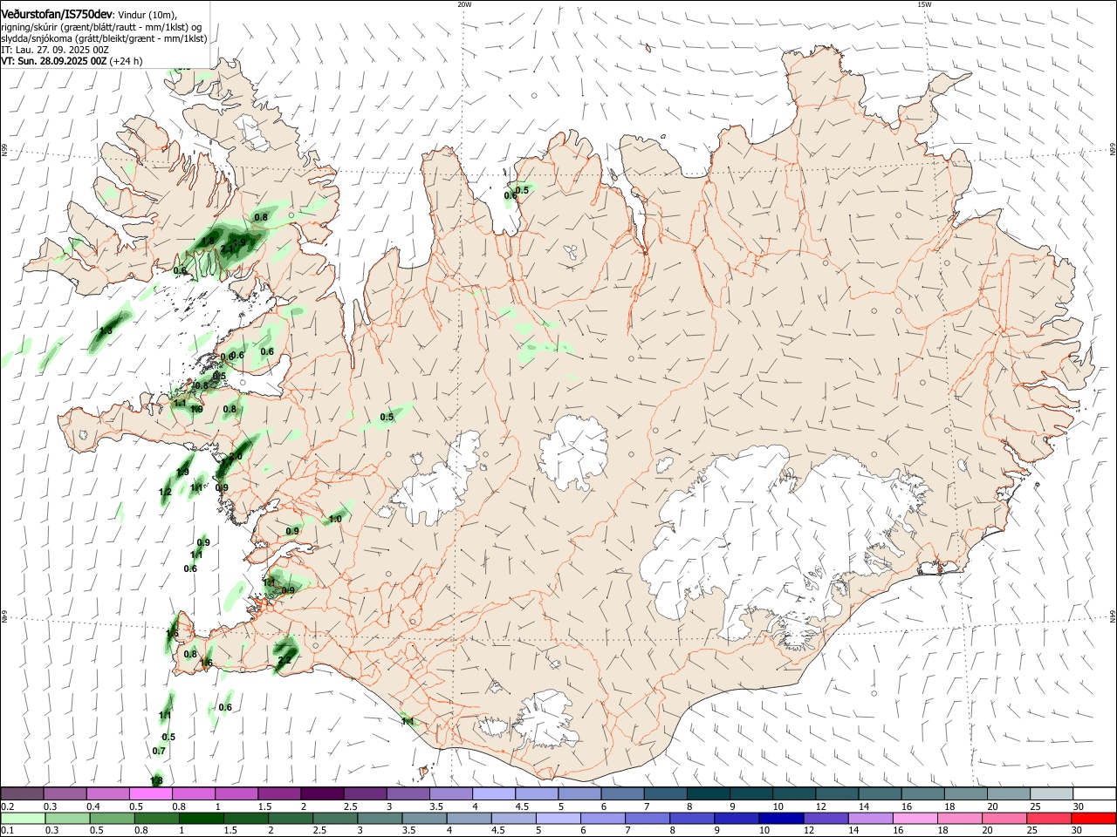Pick upper legend swatch starting at 4.5
This screenshot has height=837, width=1117.
(x=536, y=793)
